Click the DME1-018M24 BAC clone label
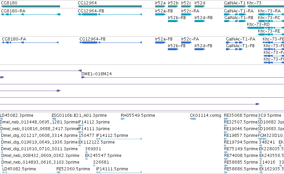The height and width of the screenshot is (174, 284). 96,74
